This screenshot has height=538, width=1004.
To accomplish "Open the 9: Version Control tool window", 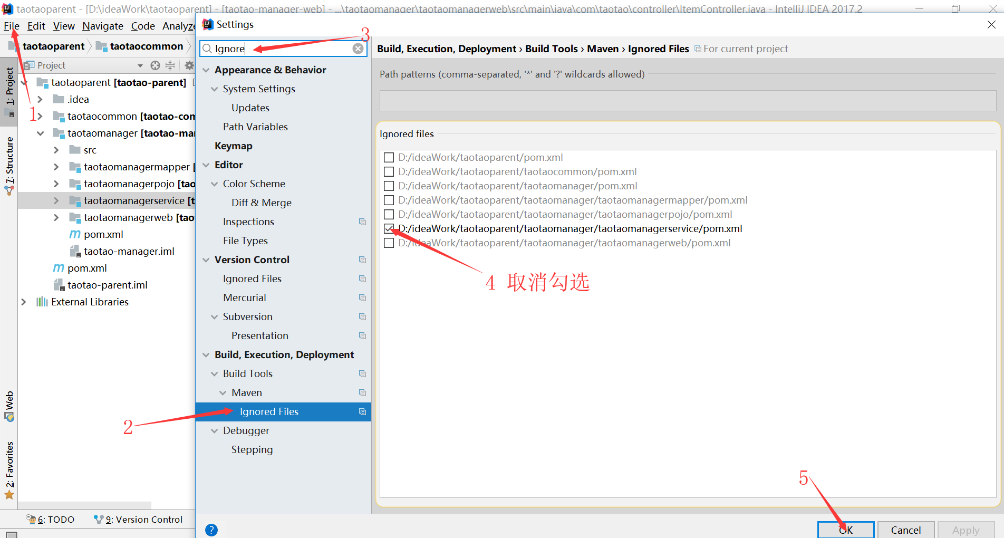I will [x=138, y=520].
